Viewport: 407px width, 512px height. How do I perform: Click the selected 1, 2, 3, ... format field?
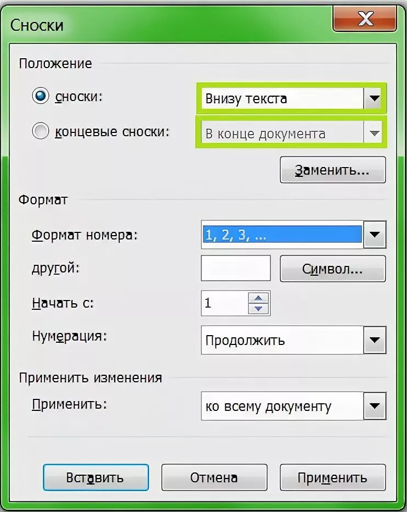click(x=282, y=235)
